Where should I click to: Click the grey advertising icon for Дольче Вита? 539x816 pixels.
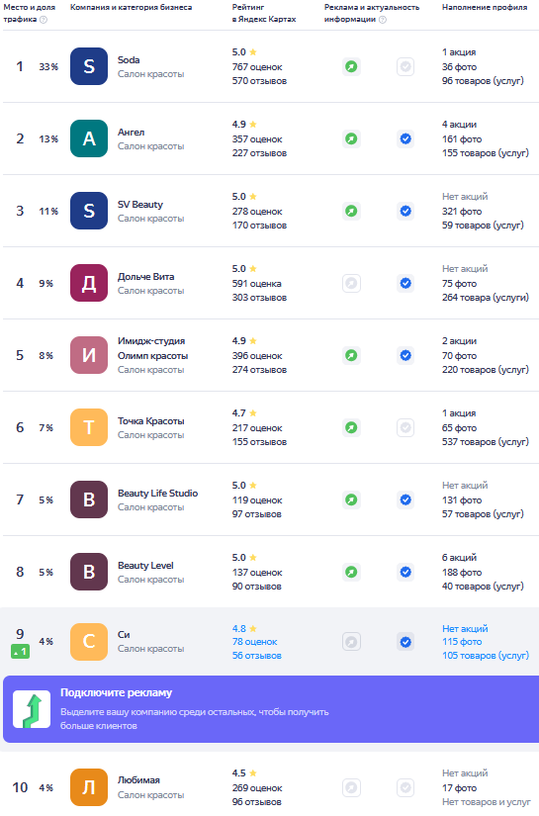point(351,283)
